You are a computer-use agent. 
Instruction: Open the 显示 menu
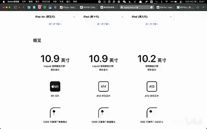(37, 2)
